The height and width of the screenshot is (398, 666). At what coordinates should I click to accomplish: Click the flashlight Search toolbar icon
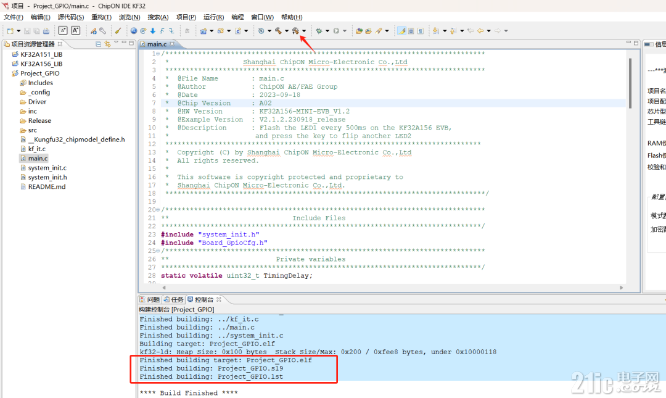[x=379, y=31]
